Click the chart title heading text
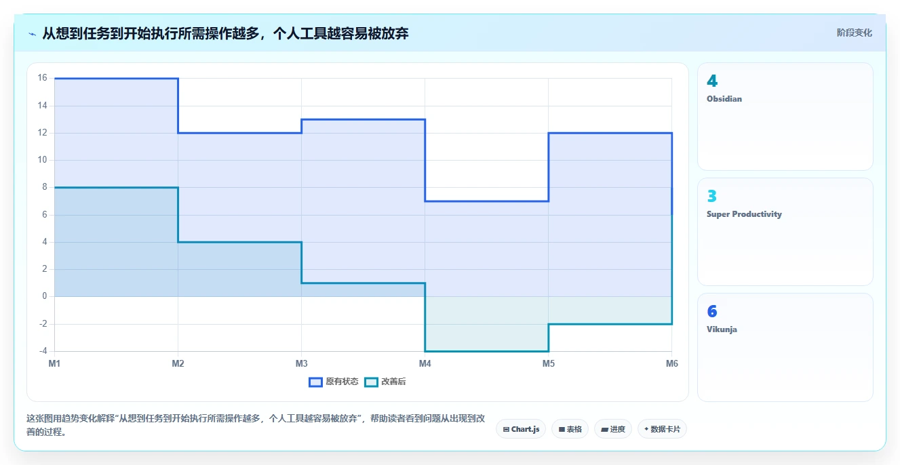Image resolution: width=900 pixels, height=465 pixels. click(x=225, y=33)
